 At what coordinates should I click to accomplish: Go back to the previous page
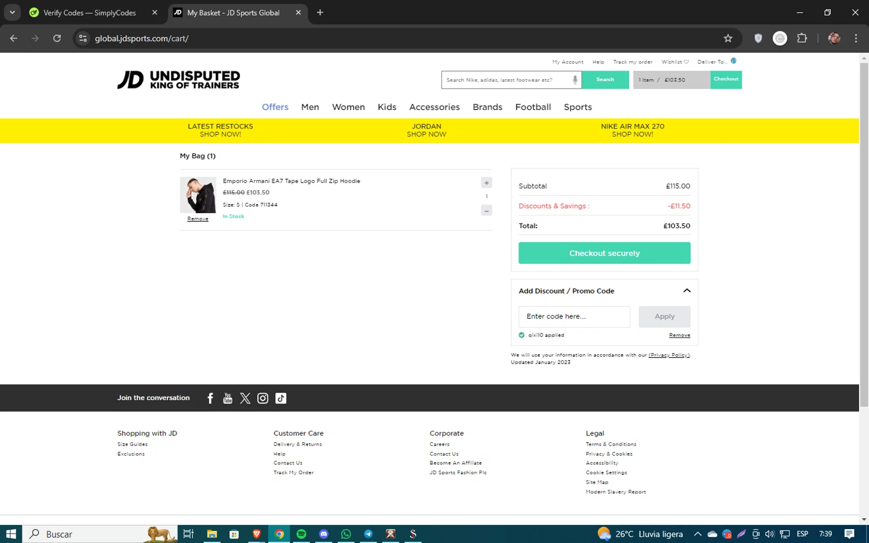tap(14, 38)
